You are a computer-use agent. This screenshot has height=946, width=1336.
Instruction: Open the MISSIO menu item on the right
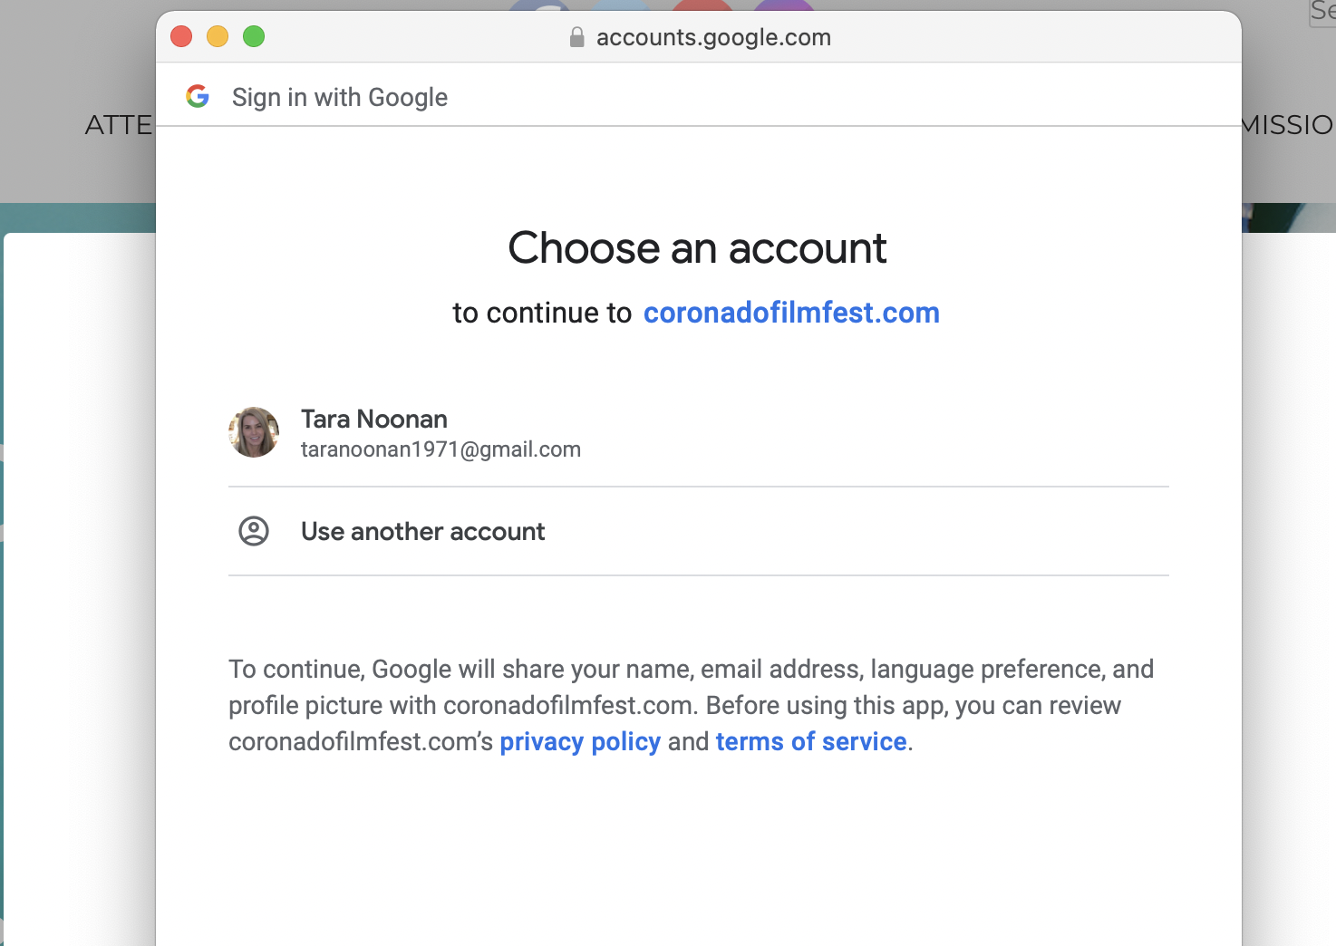pyautogui.click(x=1287, y=125)
